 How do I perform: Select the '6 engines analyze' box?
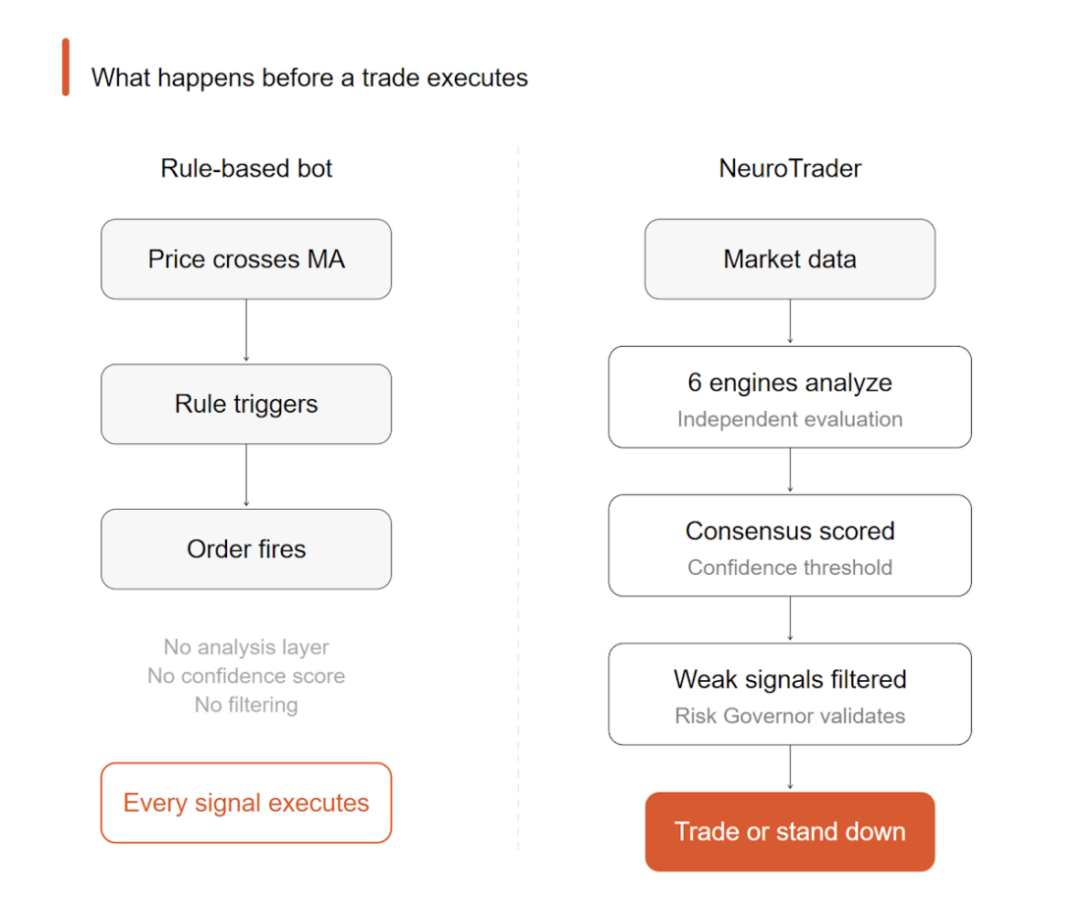pyautogui.click(x=790, y=397)
